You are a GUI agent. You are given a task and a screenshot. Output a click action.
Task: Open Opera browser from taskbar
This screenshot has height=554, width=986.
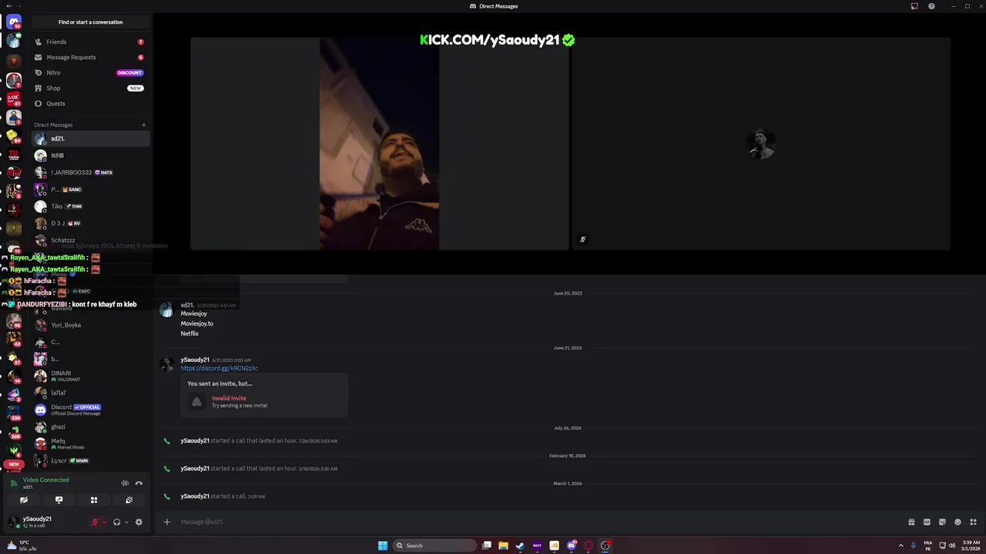click(x=589, y=546)
